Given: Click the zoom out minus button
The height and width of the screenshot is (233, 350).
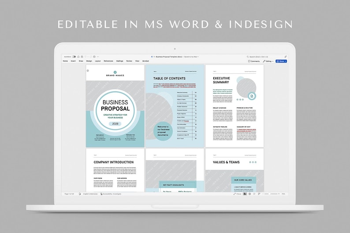Looking at the screenshot, I should (x=263, y=194).
